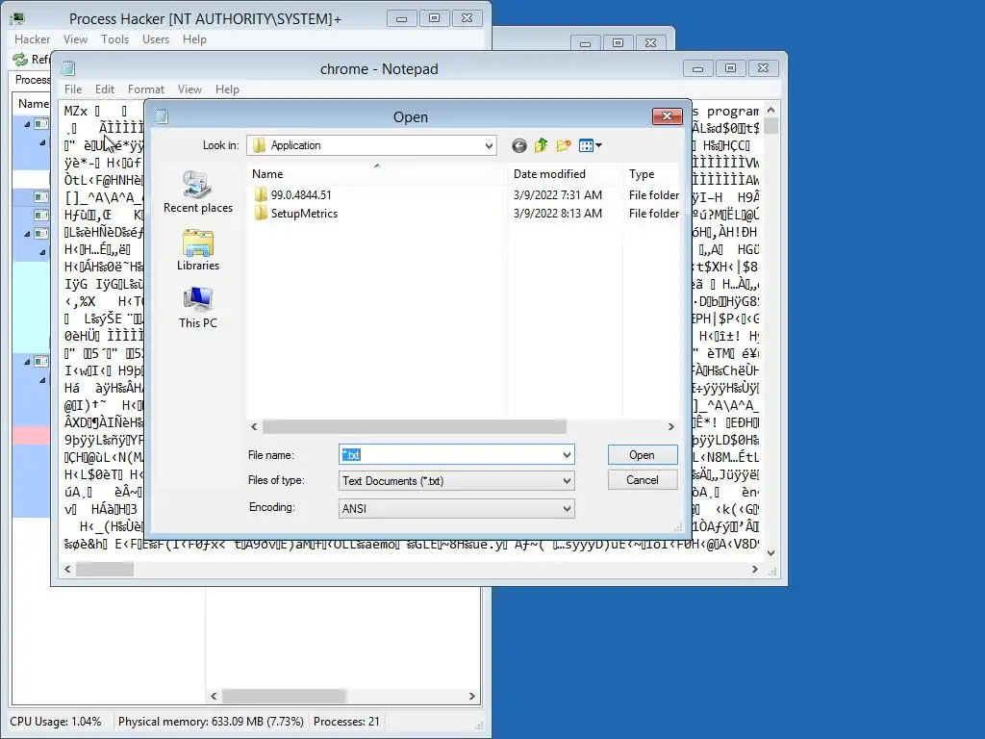This screenshot has height=739, width=985.
Task: Click the CPU Usage status bar entry
Action: click(55, 722)
